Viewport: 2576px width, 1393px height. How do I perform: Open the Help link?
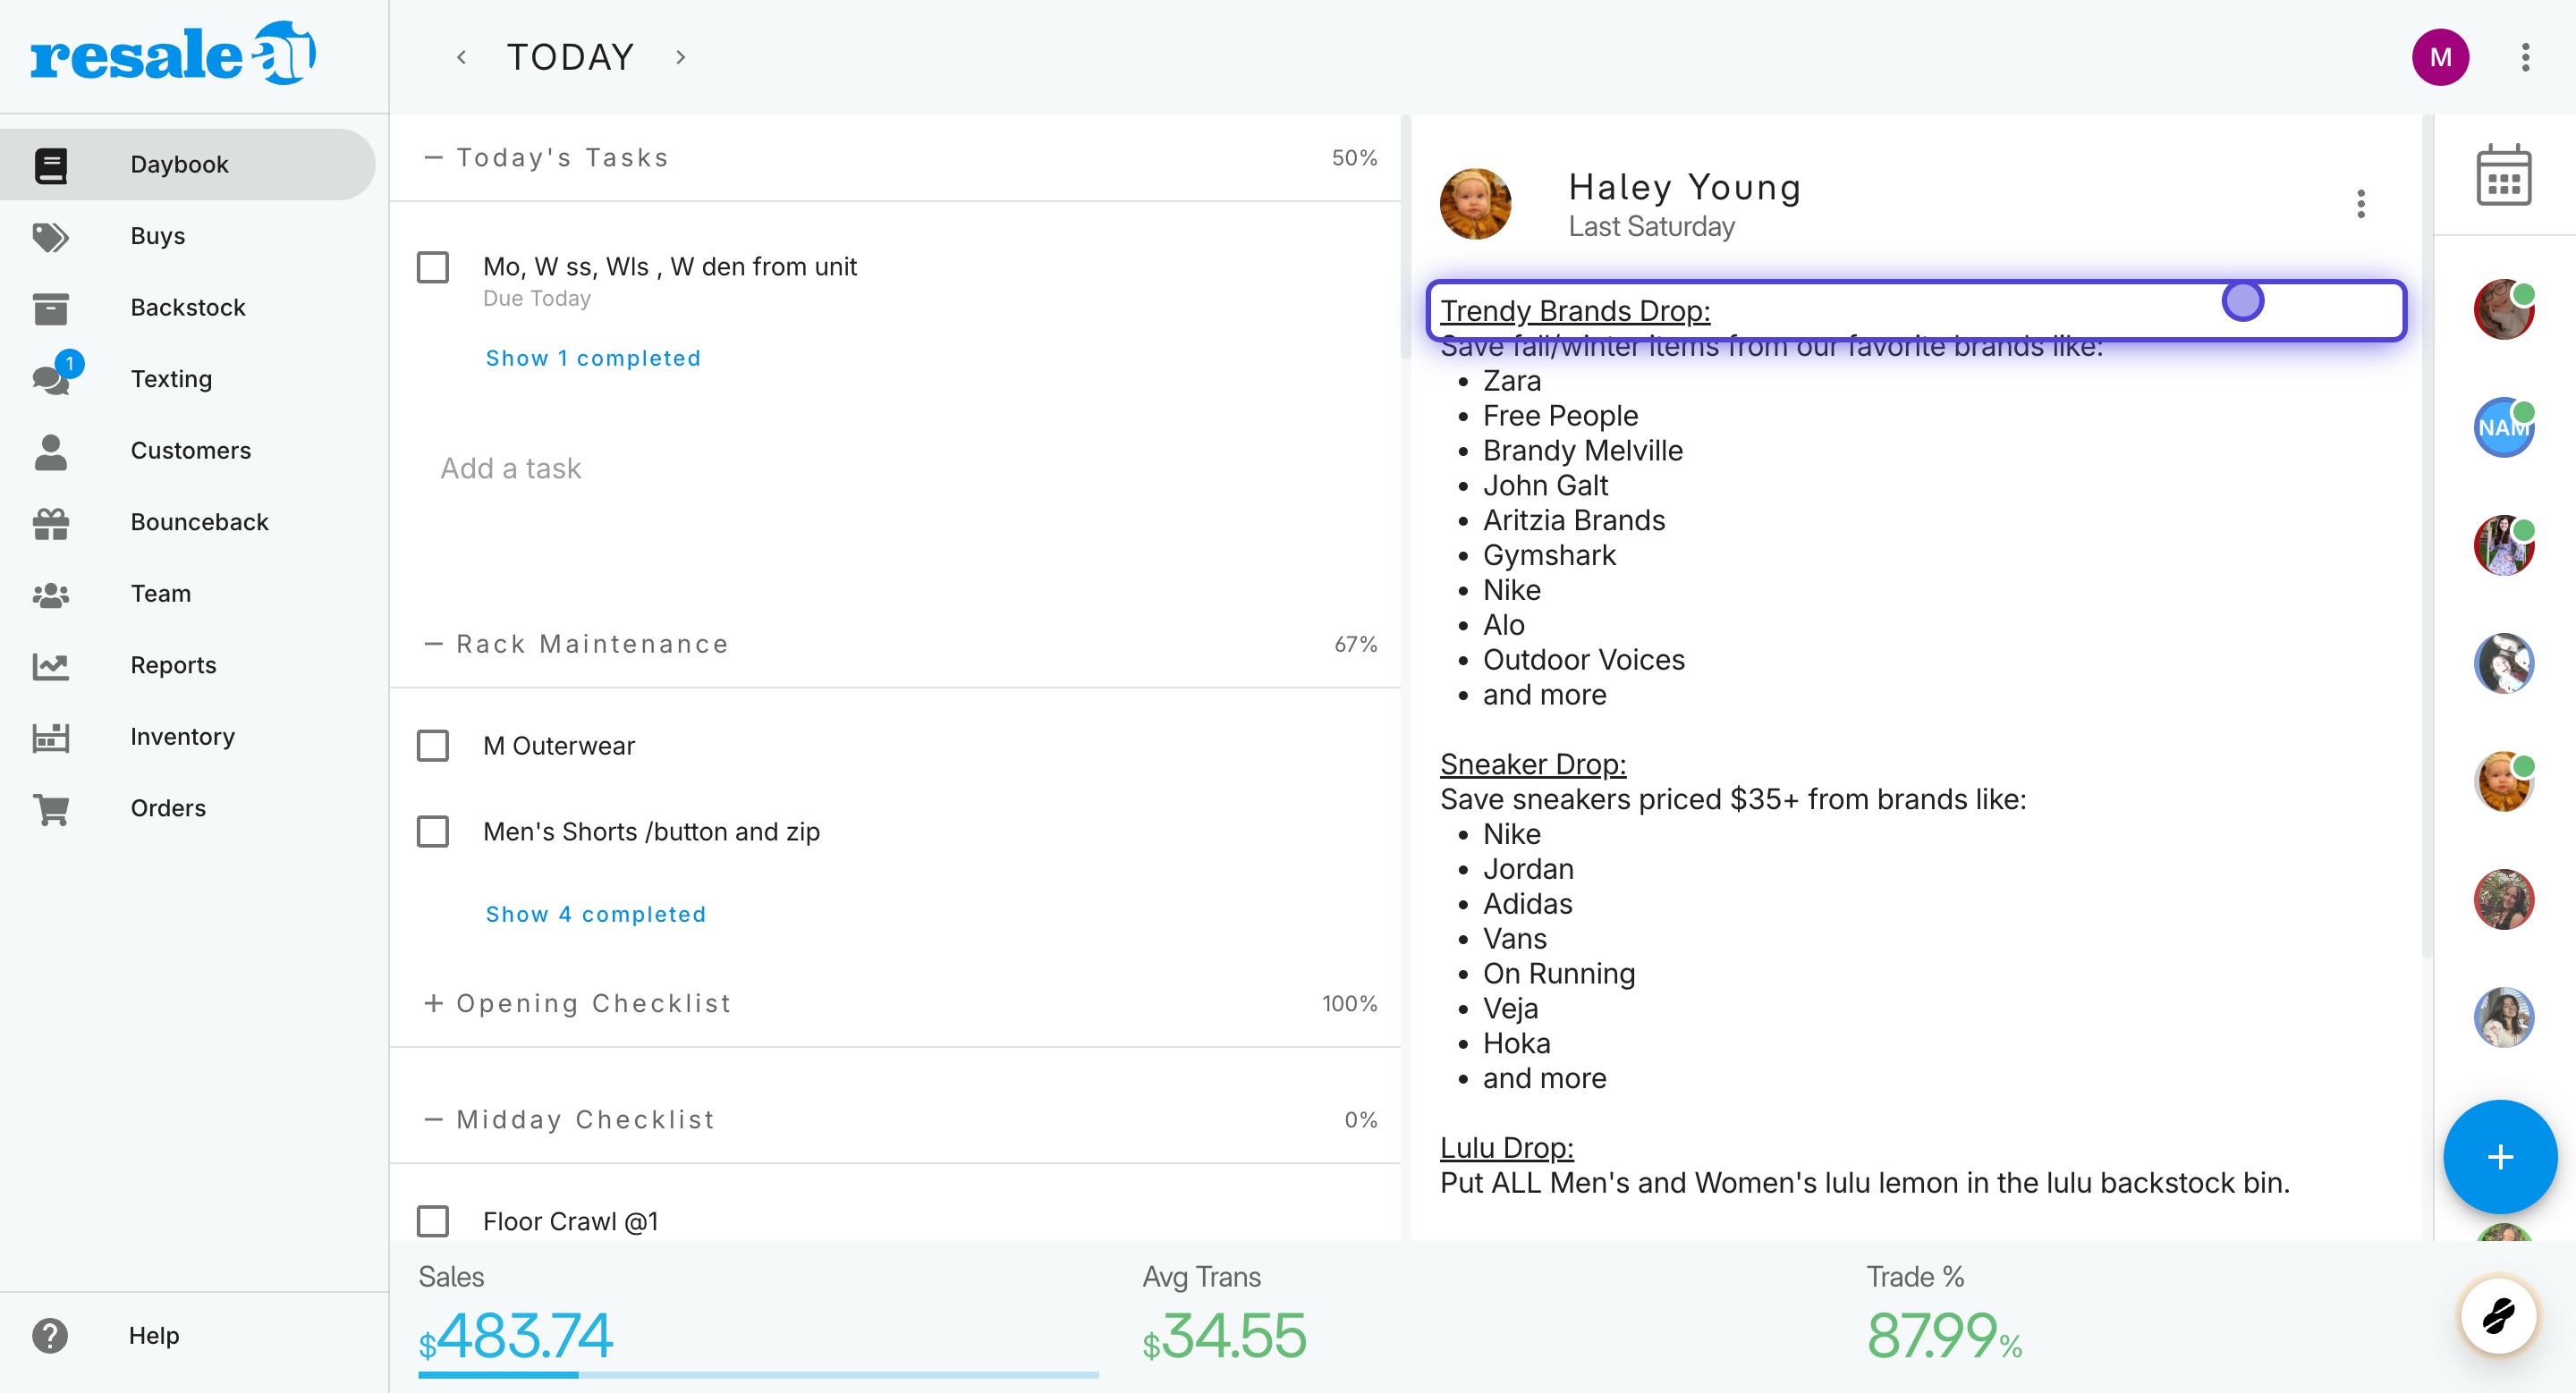click(153, 1336)
